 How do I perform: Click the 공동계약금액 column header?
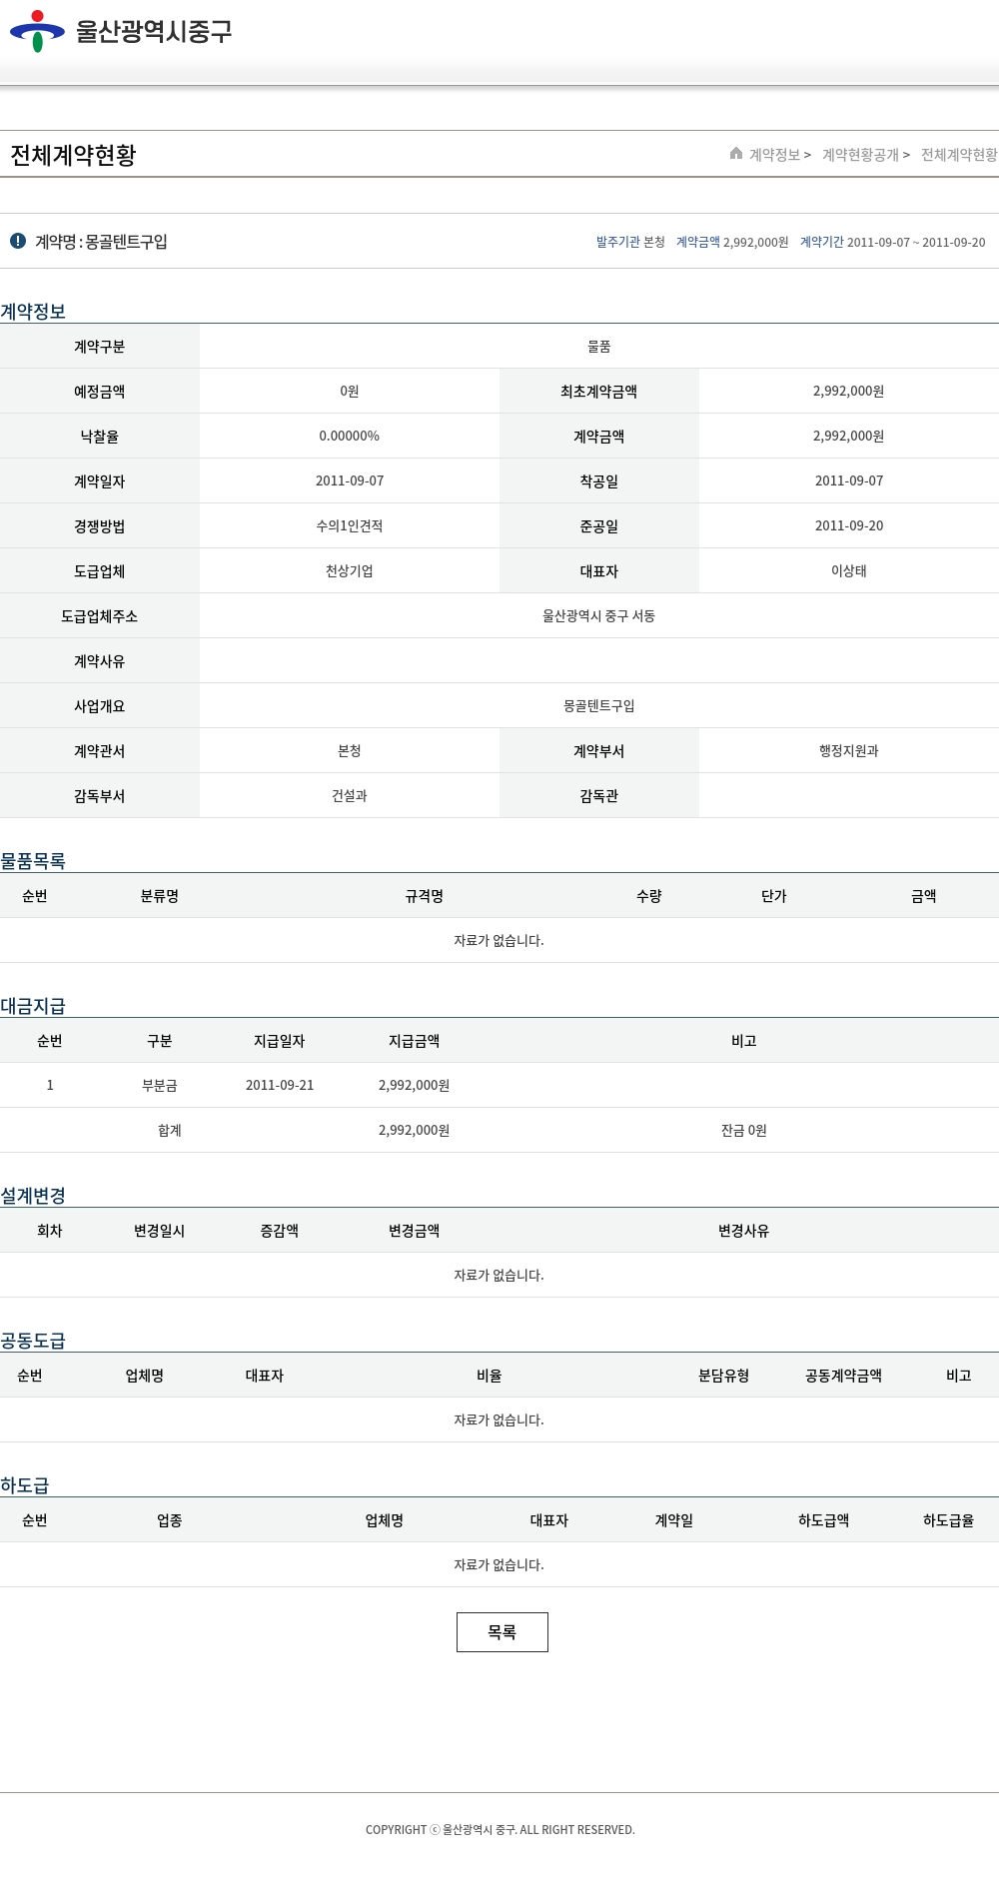(844, 1376)
